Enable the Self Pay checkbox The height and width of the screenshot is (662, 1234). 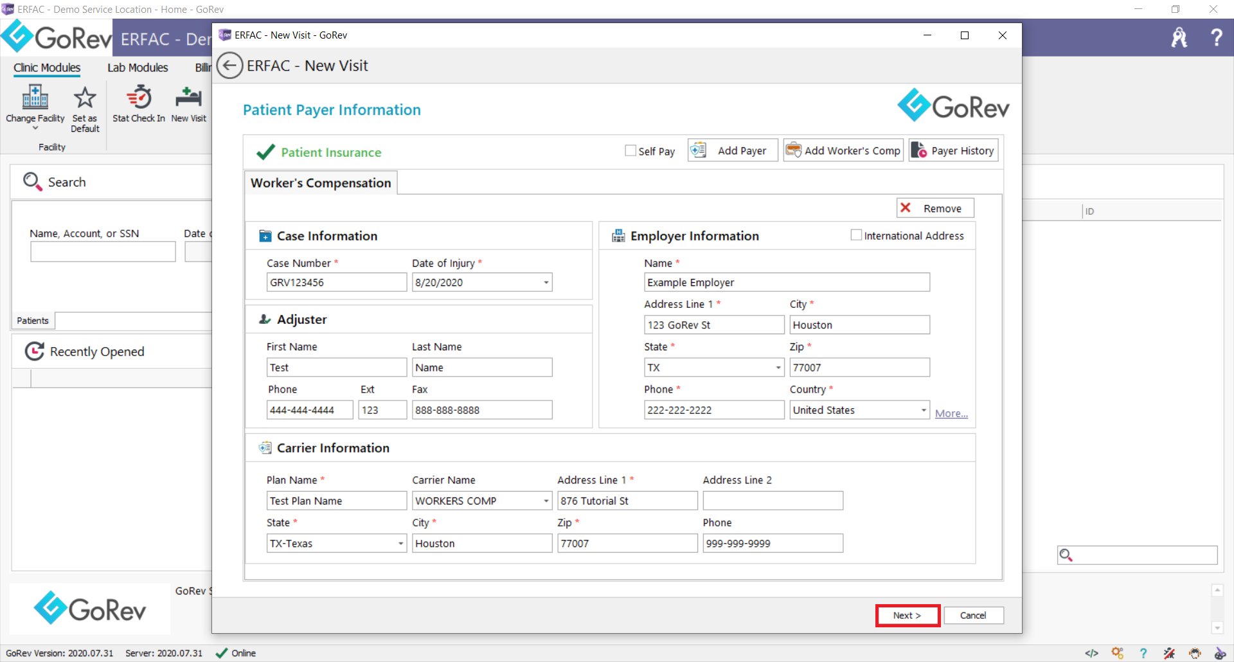pyautogui.click(x=630, y=150)
